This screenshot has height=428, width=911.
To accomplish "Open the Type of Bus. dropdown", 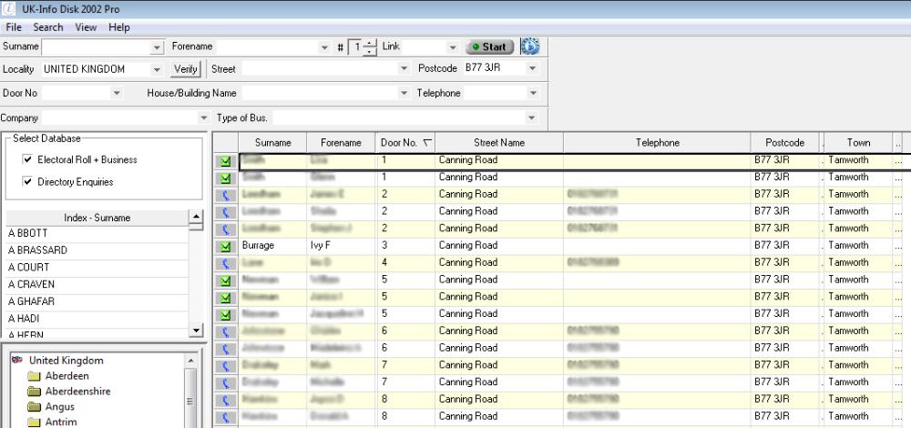I will (532, 118).
